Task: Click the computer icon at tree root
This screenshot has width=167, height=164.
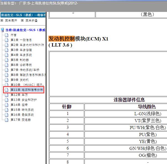Action: (2, 30)
